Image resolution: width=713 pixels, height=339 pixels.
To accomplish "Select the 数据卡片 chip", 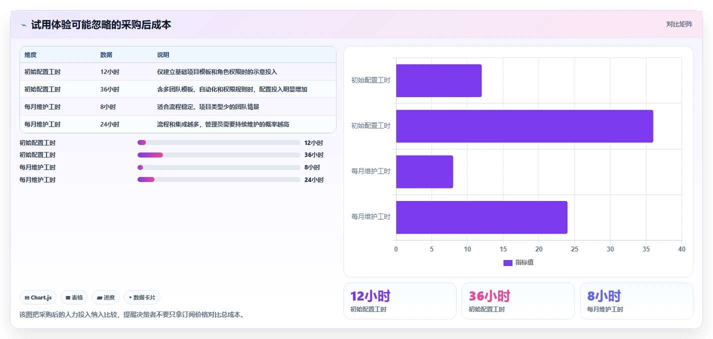I will point(142,297).
